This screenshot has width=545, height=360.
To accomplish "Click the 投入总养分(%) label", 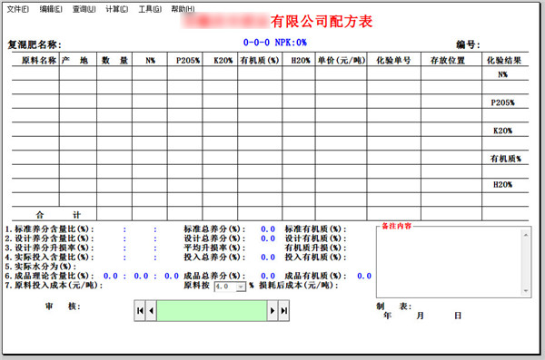I will [x=214, y=258].
